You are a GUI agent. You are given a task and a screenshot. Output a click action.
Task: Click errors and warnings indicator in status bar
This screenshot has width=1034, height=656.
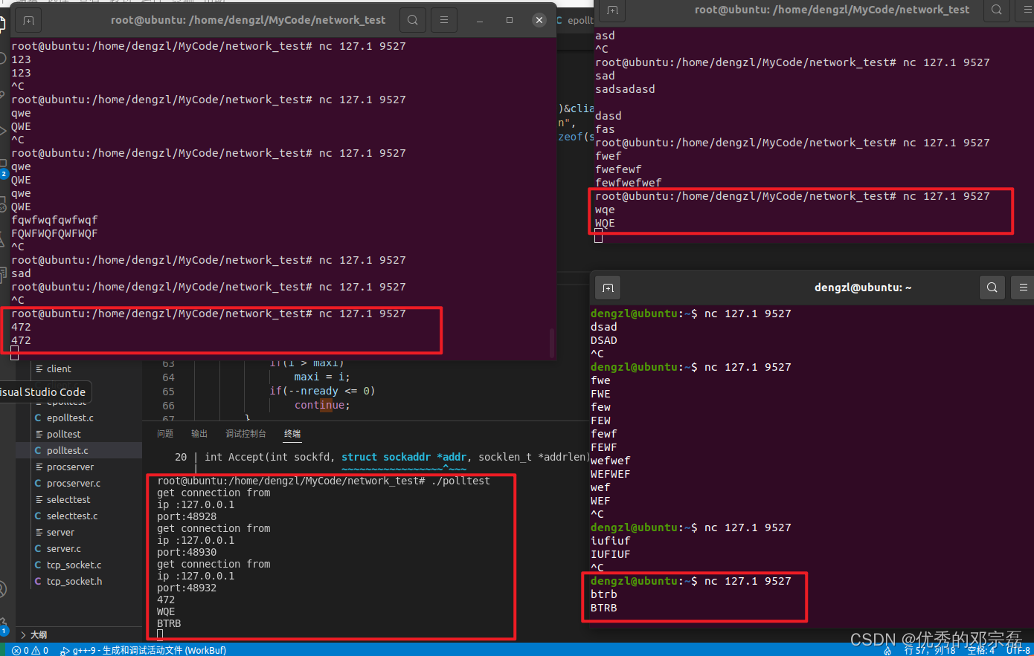point(30,650)
